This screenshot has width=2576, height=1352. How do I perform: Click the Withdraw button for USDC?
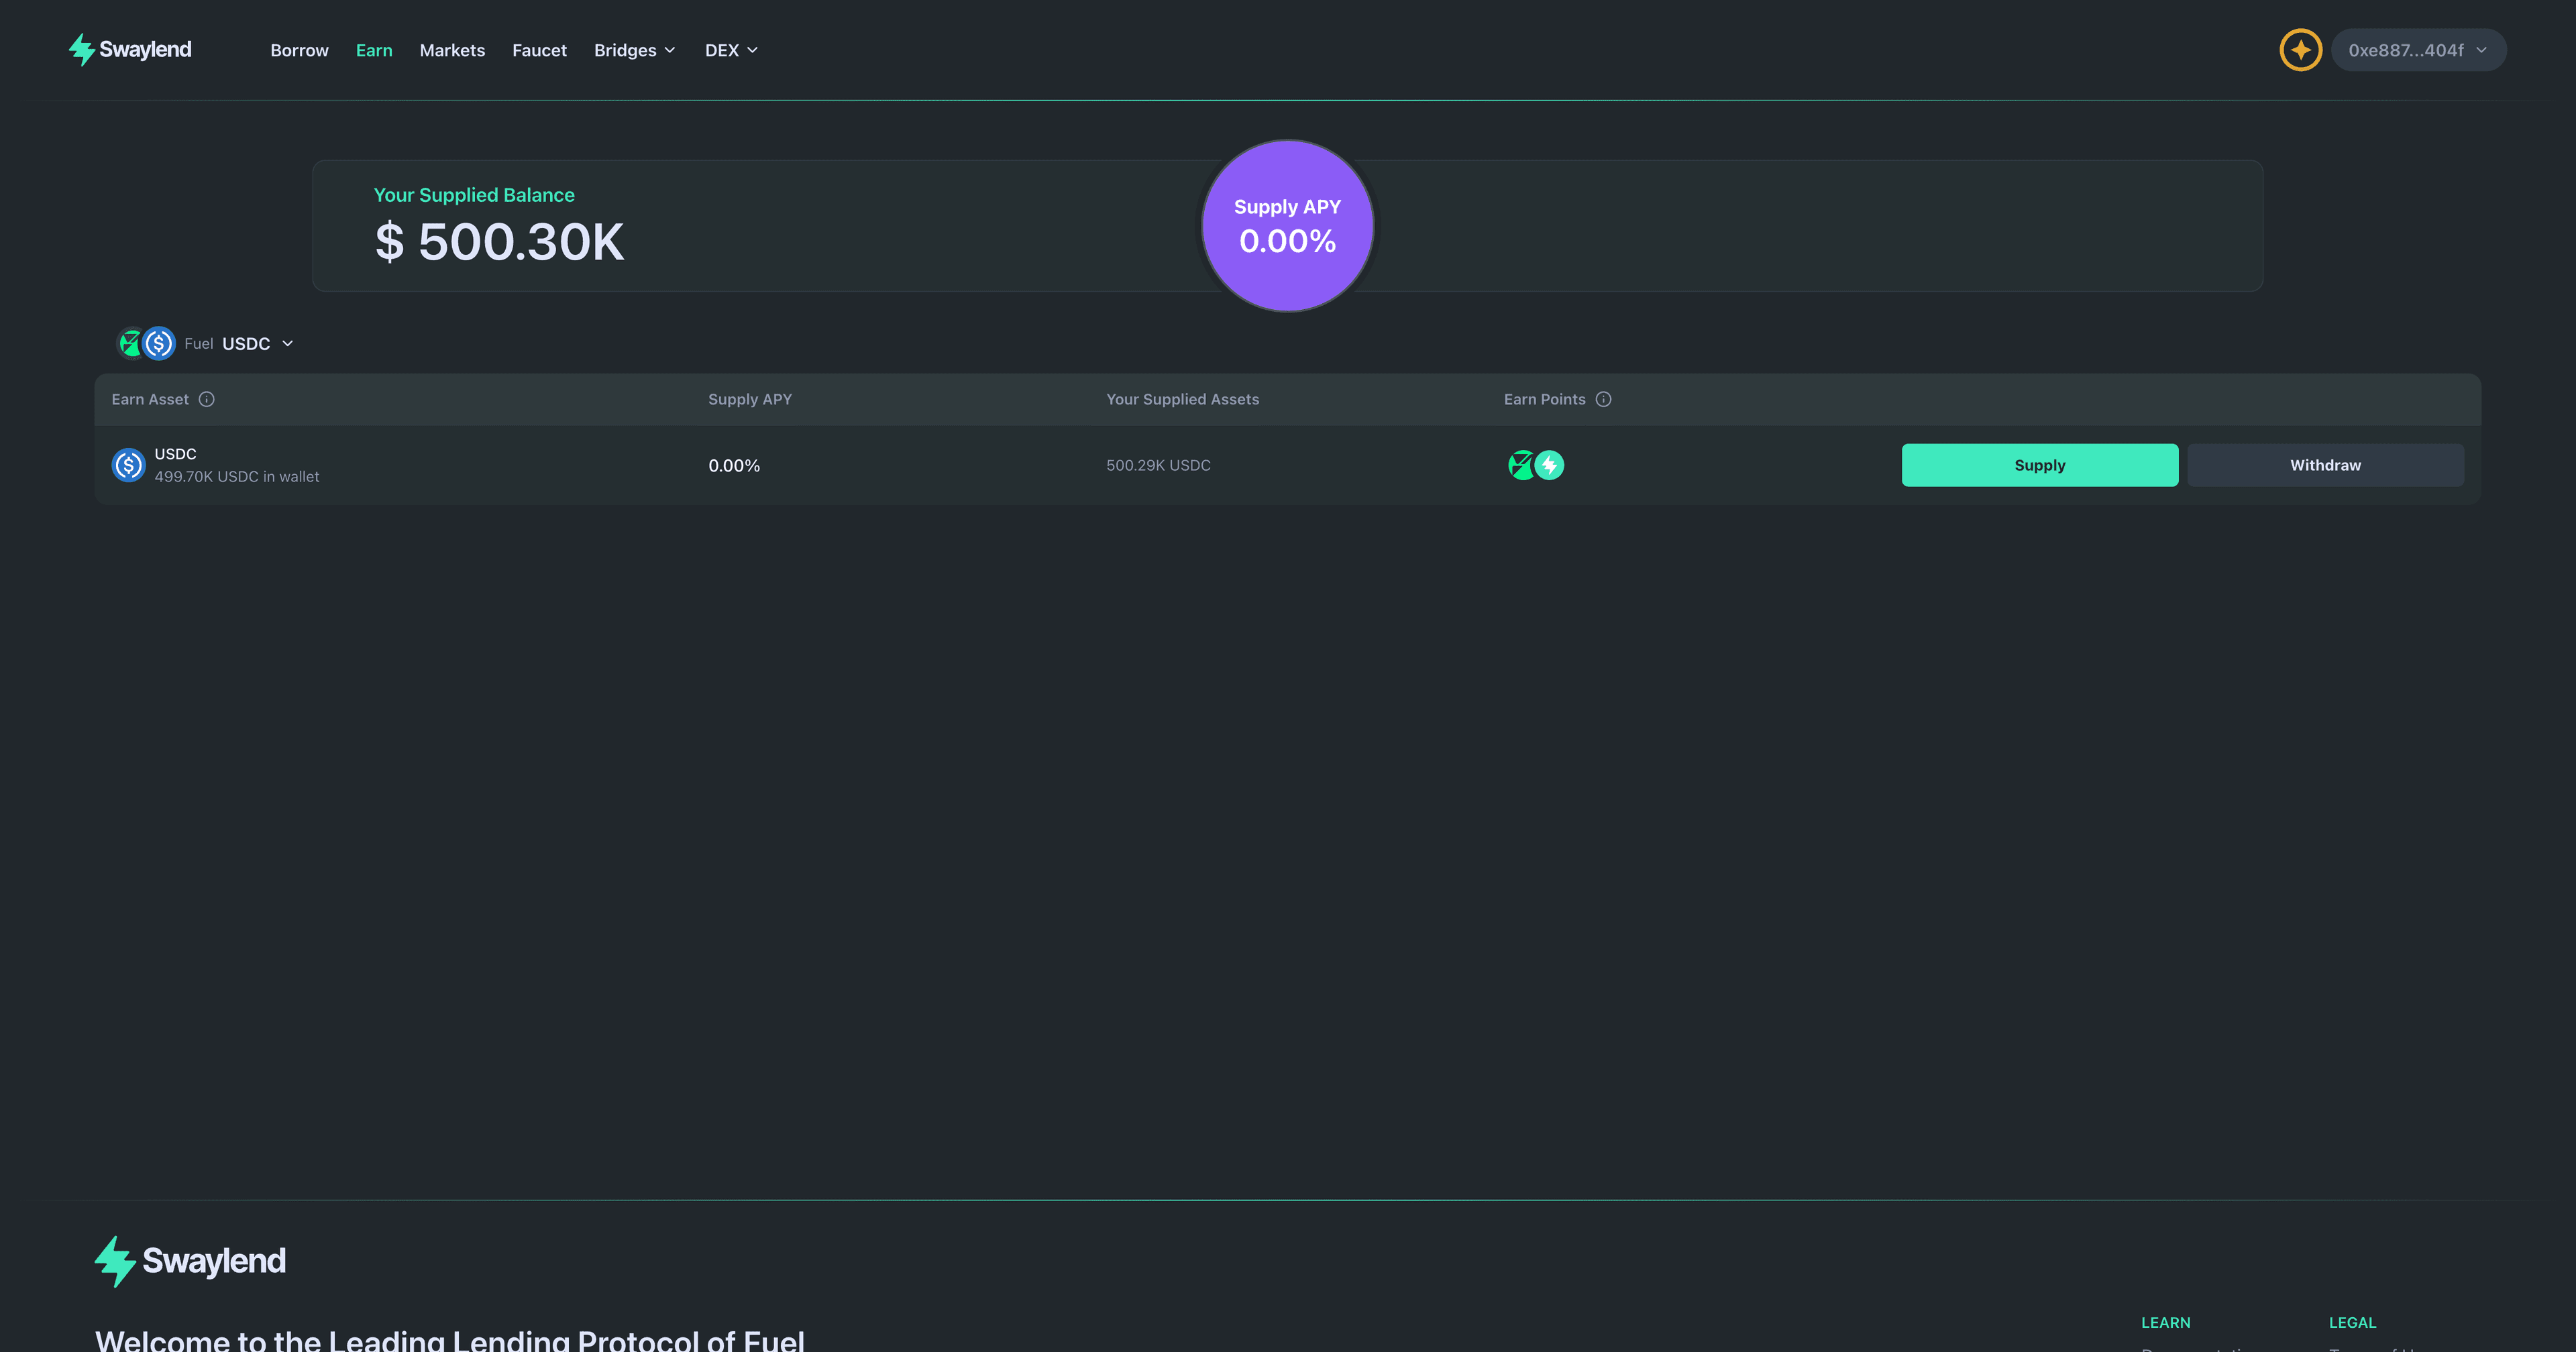click(2325, 464)
